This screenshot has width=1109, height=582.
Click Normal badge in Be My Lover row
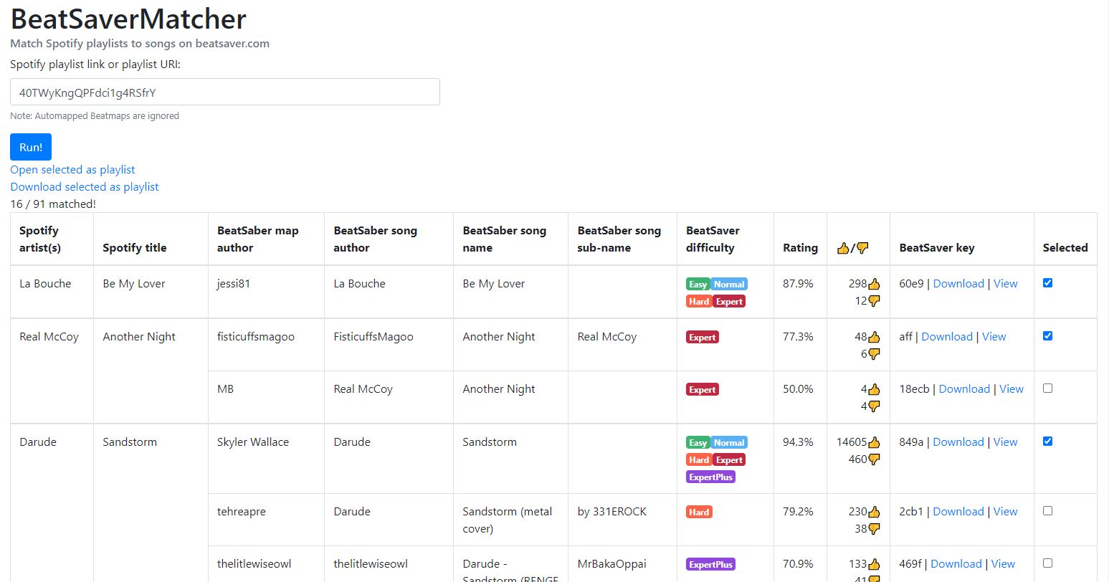[x=729, y=285]
